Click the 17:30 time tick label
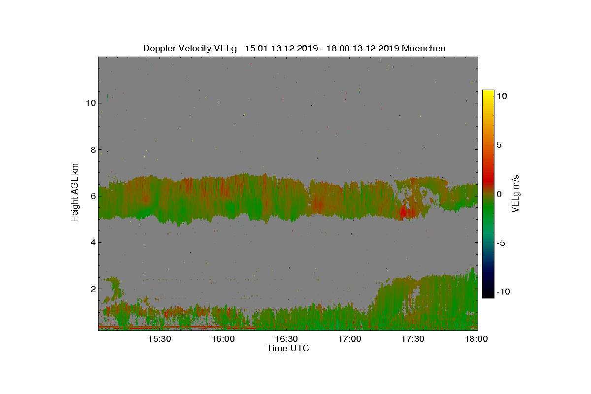This screenshot has height=394, width=591. tap(413, 339)
